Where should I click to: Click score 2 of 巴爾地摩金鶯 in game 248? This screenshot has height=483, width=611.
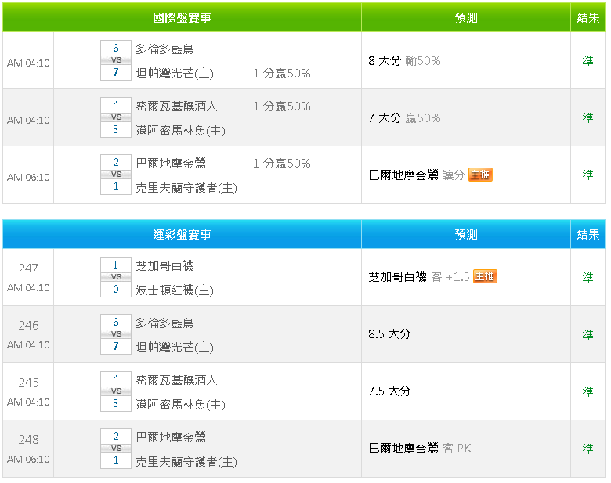click(116, 436)
